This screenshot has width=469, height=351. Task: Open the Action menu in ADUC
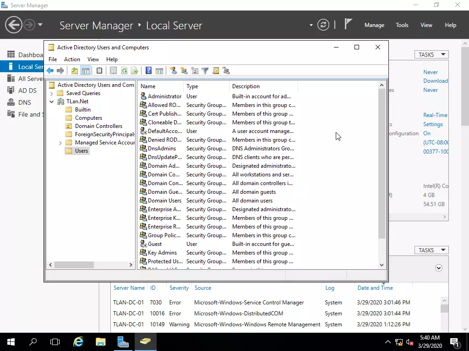click(x=72, y=59)
